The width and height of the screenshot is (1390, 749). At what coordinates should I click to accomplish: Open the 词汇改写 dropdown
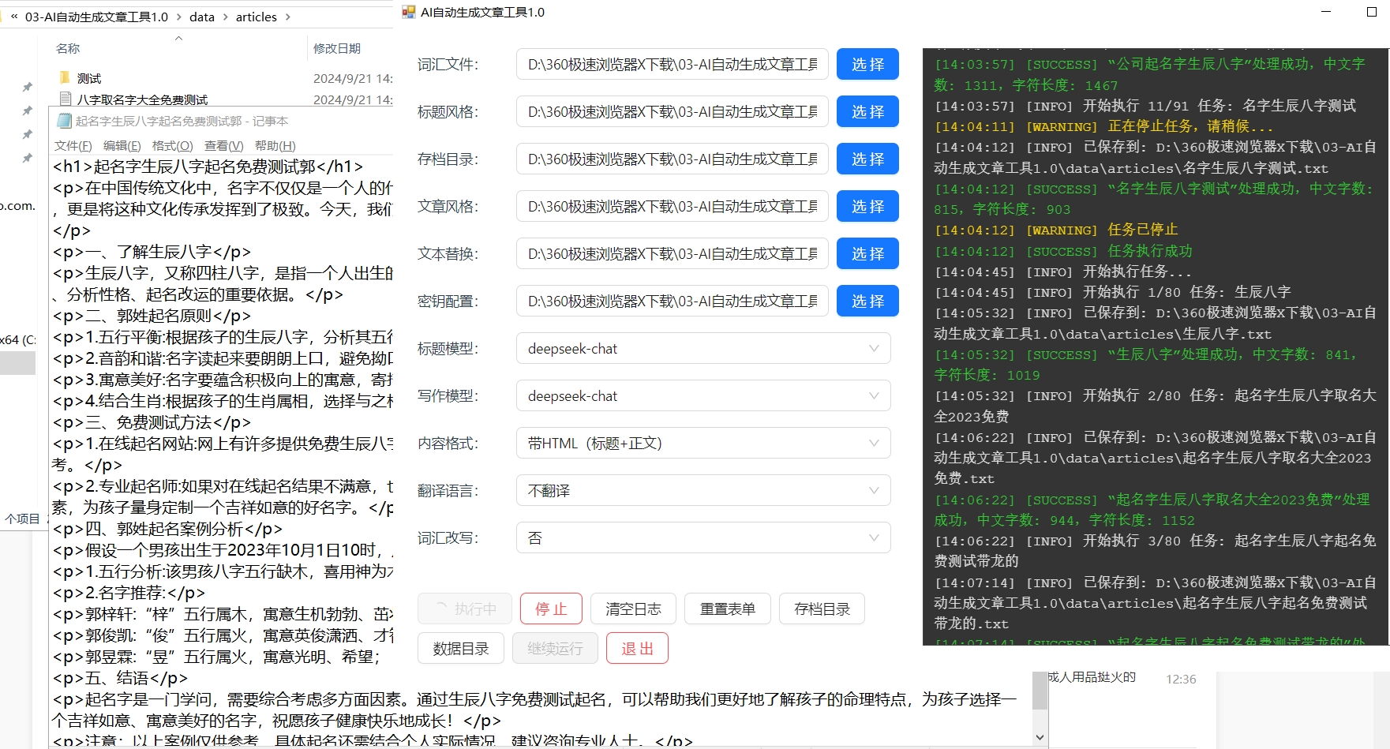pyautogui.click(x=703, y=537)
